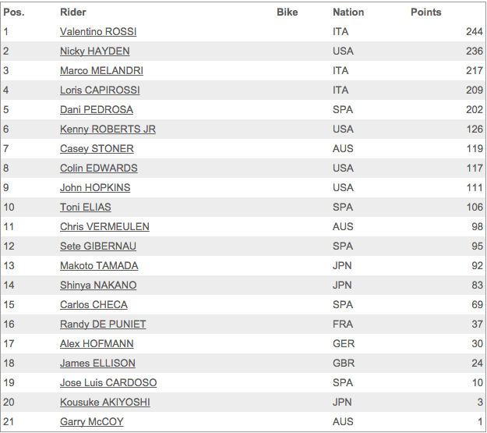Click Randy DE PUNIET link
This screenshot has width=487, height=433.
(103, 325)
